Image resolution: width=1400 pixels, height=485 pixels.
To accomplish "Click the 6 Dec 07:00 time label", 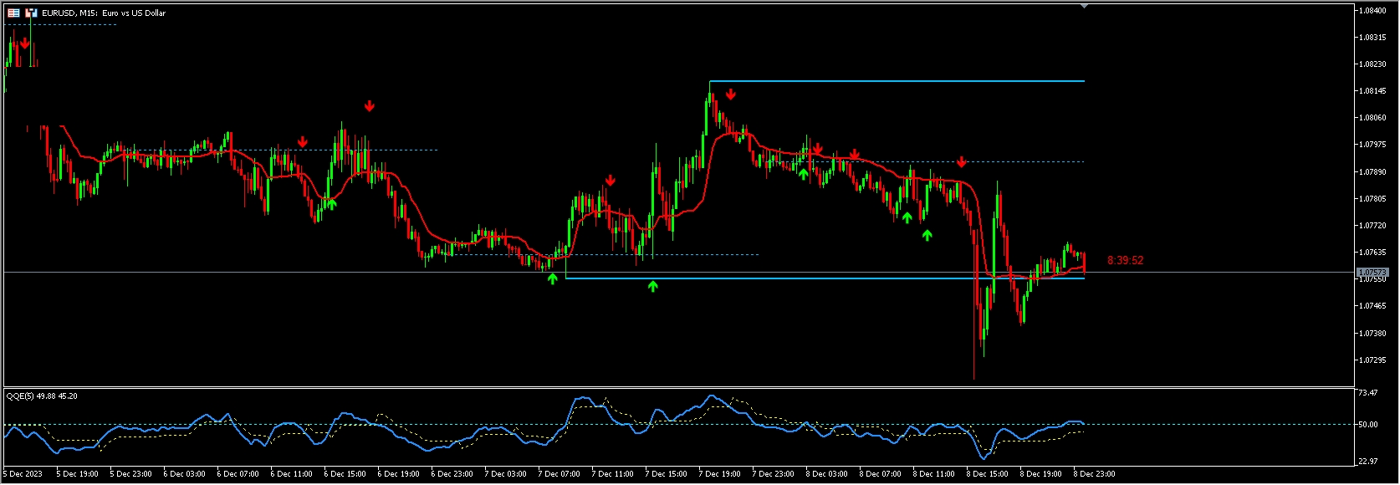I will pyautogui.click(x=238, y=474).
